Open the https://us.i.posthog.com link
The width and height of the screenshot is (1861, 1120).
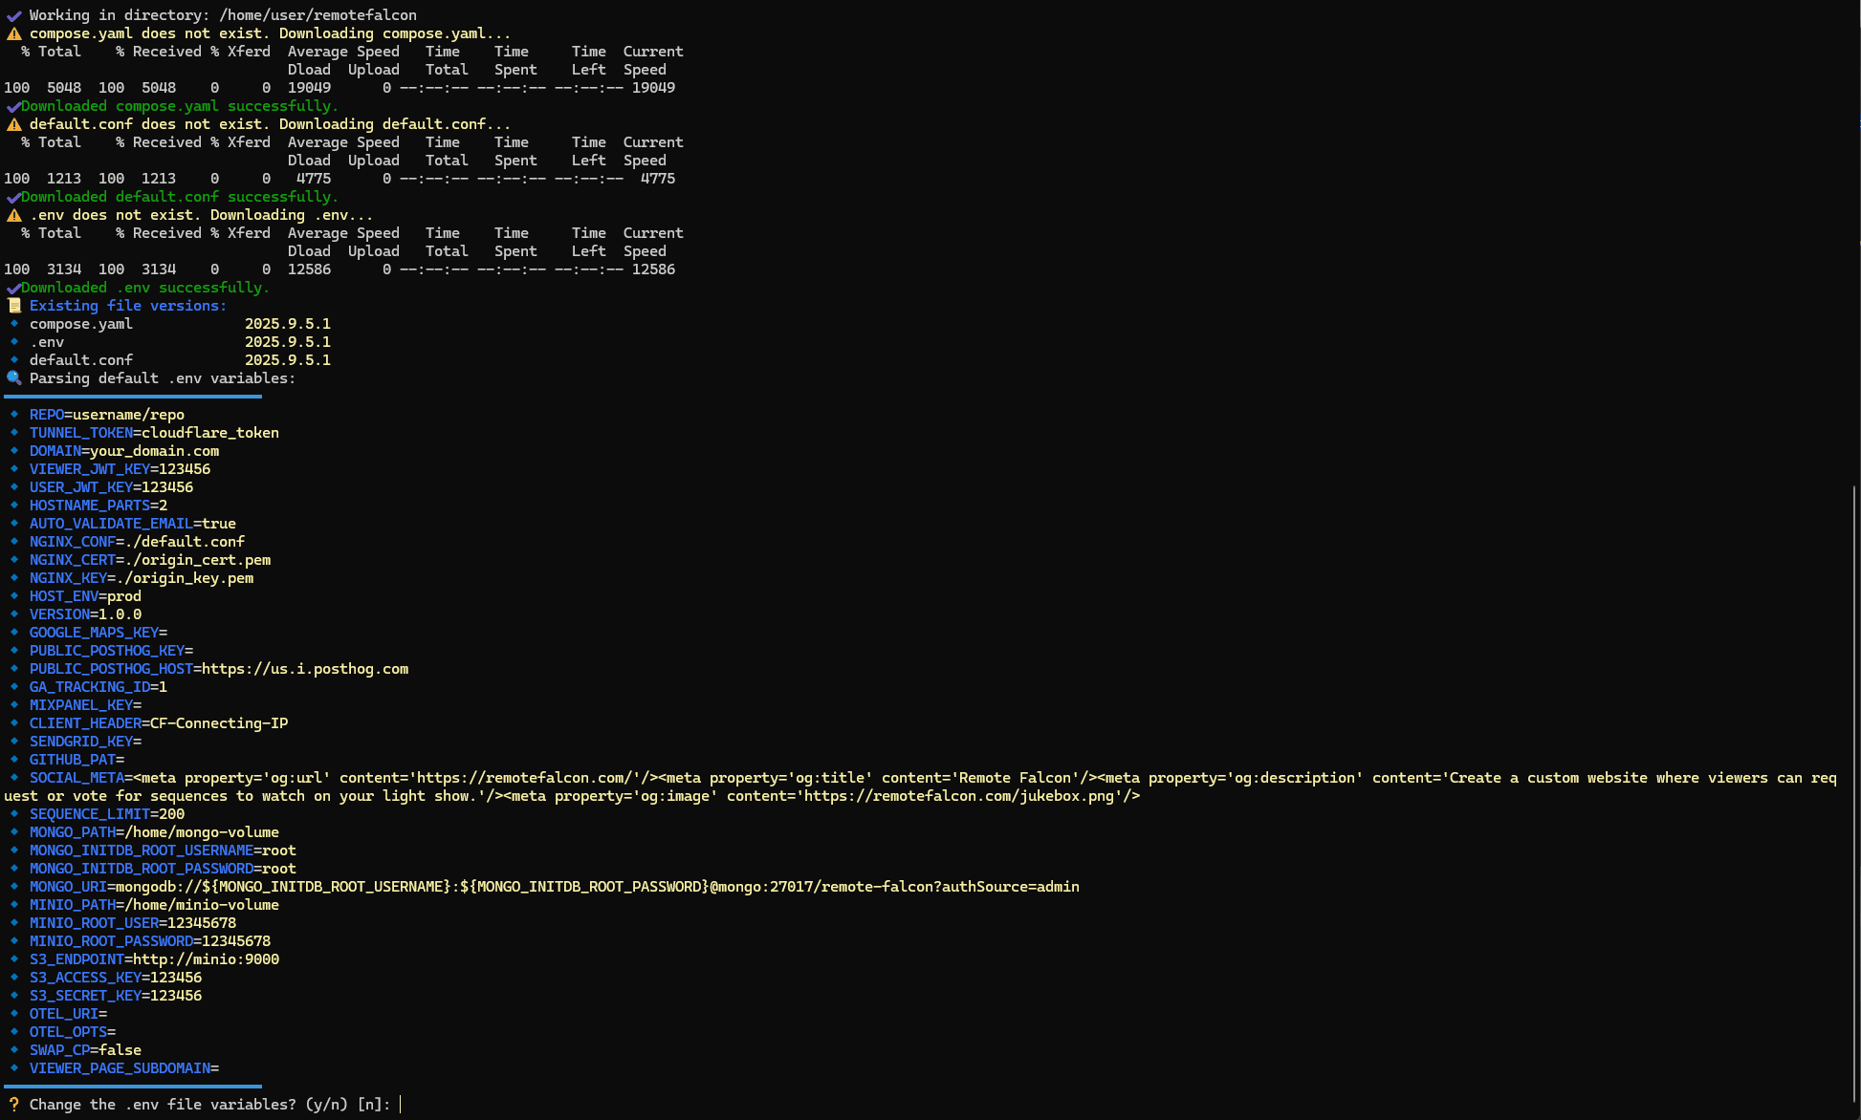pyautogui.click(x=305, y=669)
